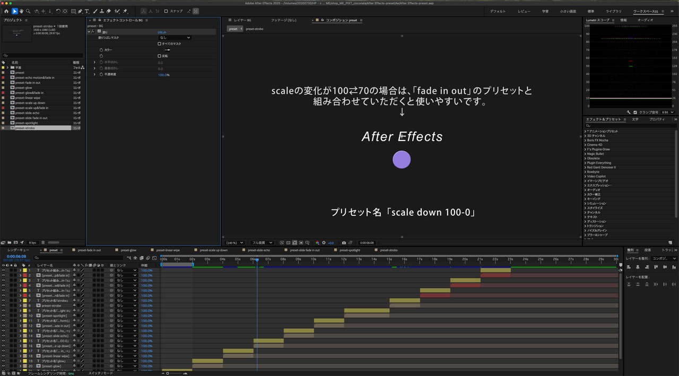Expand layer 8 preset-strobe in the timeline
This screenshot has height=376, width=679.
coord(20,305)
